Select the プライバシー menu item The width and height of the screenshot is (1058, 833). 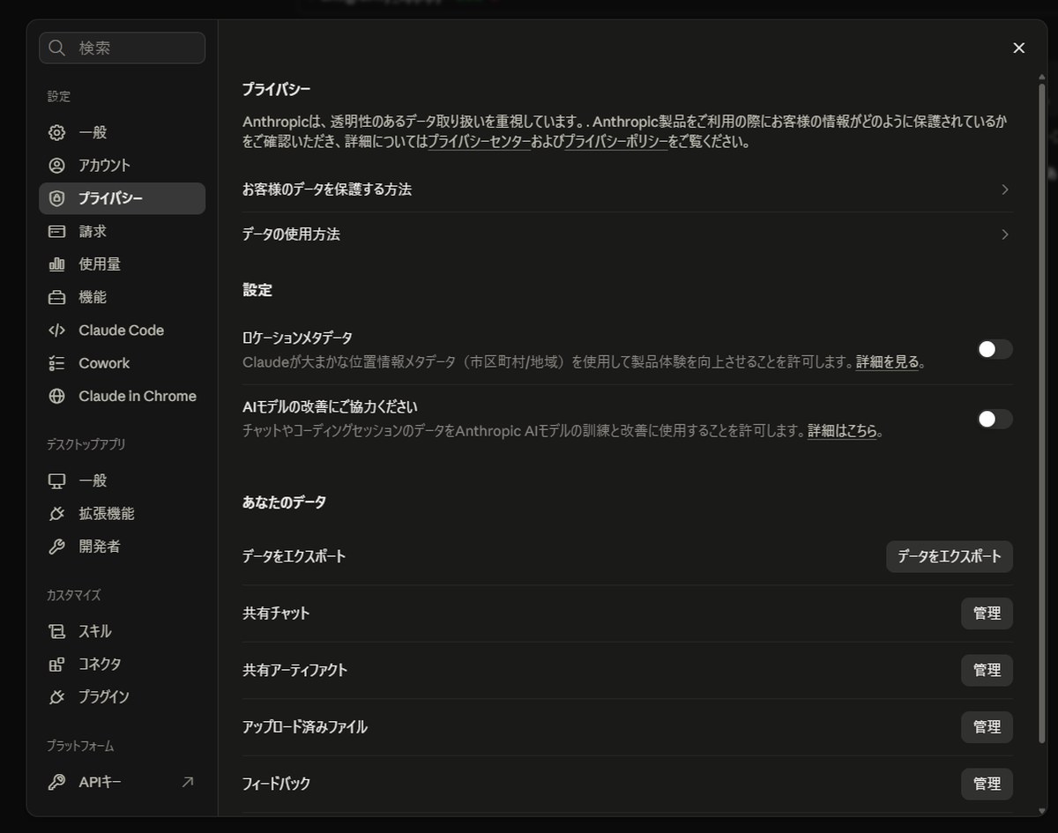122,198
